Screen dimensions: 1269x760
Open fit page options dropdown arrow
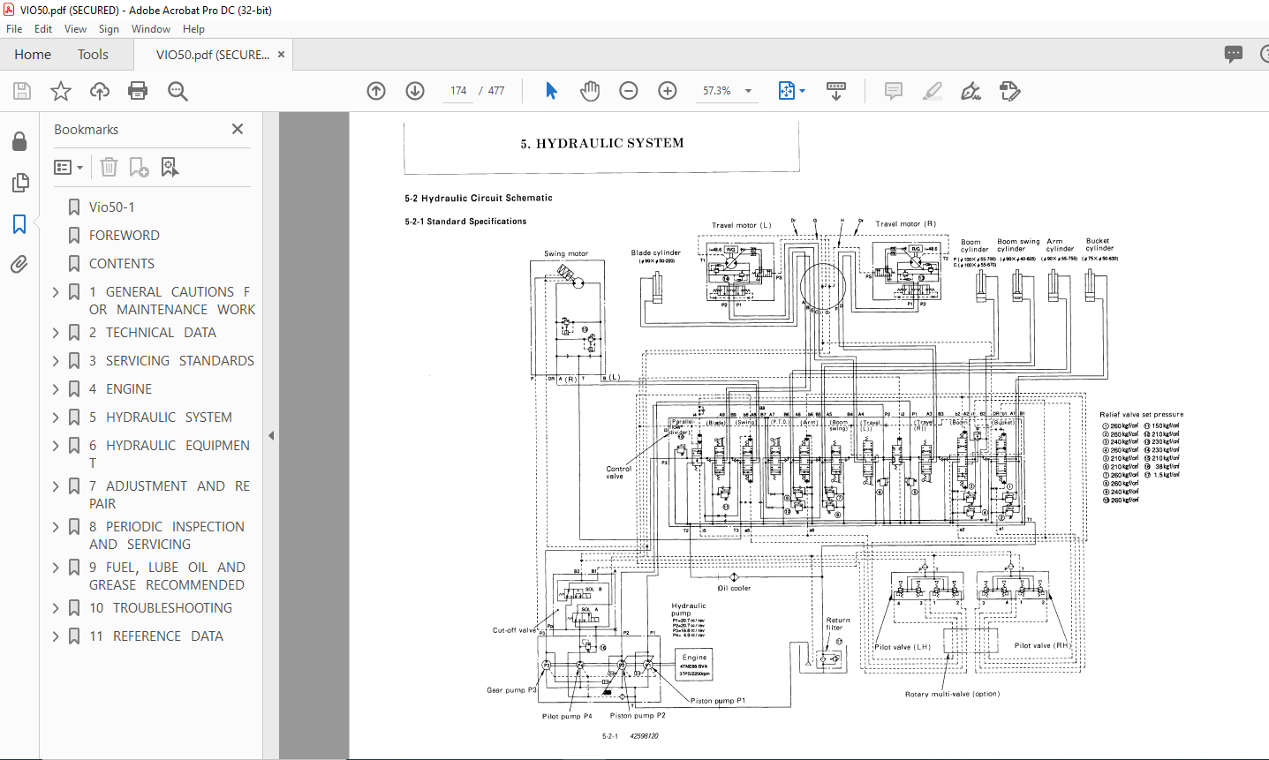[x=802, y=91]
